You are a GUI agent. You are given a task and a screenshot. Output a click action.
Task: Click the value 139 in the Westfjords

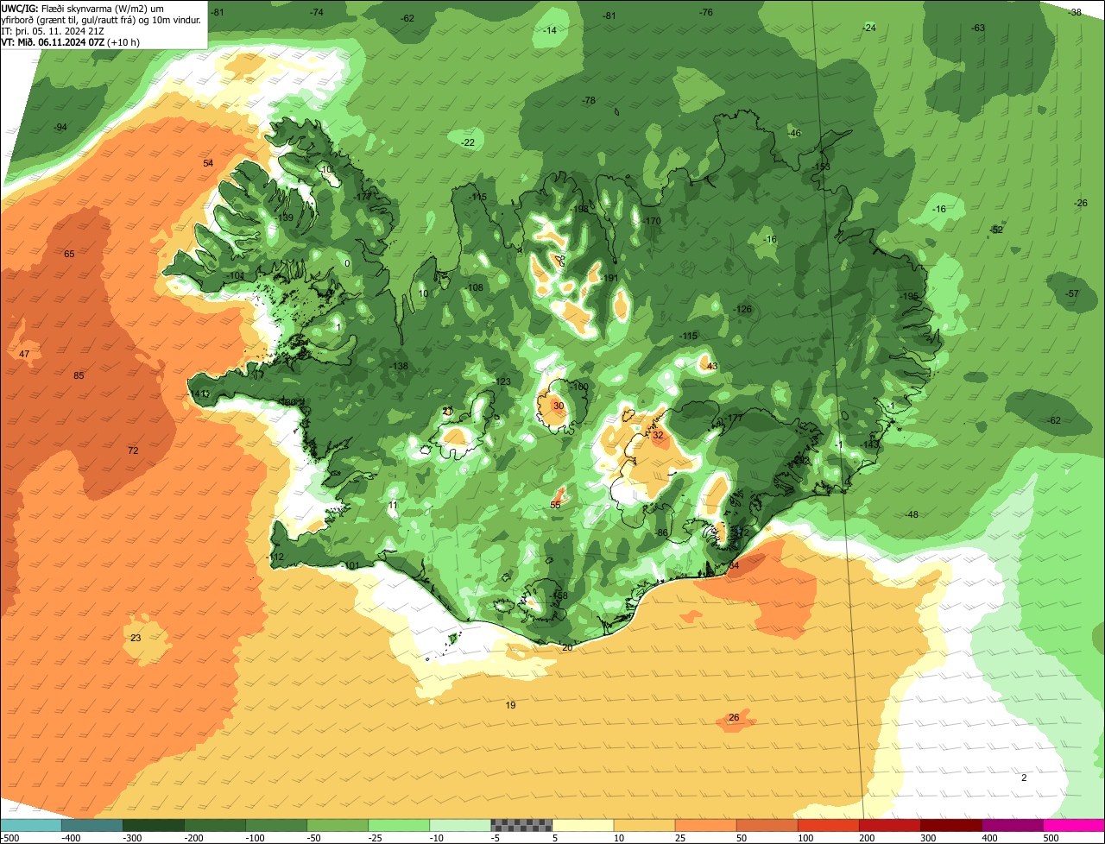pos(286,217)
